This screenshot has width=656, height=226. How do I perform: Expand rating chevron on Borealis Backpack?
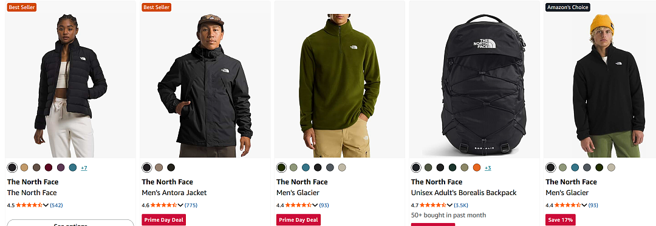point(449,205)
